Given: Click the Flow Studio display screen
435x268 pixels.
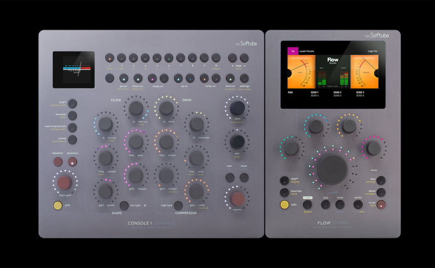Looking at the screenshot, I should pyautogui.click(x=333, y=75).
